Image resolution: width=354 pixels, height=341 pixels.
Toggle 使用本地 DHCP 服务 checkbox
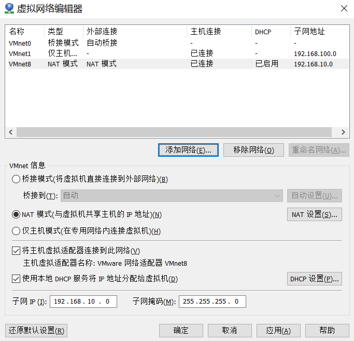click(16, 279)
